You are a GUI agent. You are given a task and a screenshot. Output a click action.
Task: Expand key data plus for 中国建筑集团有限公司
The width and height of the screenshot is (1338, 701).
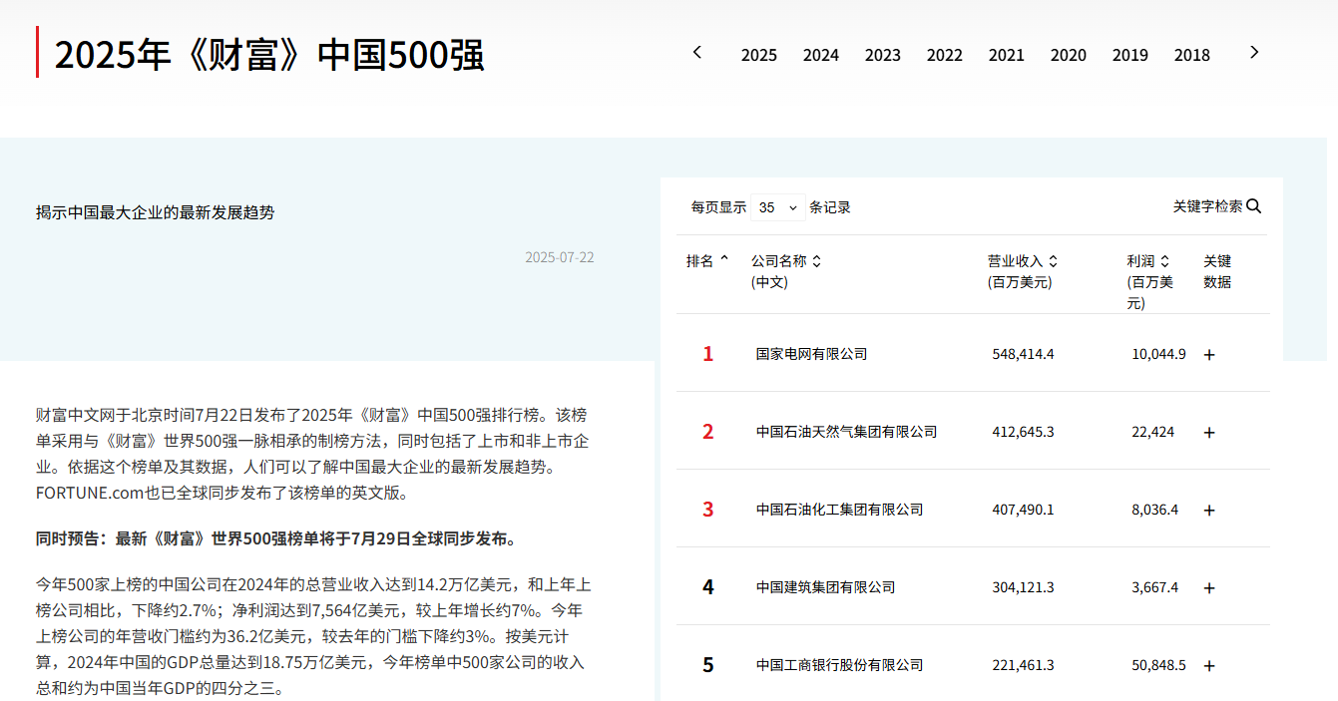coord(1209,587)
